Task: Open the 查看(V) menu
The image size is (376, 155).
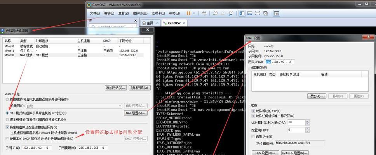Action: tap(123, 13)
